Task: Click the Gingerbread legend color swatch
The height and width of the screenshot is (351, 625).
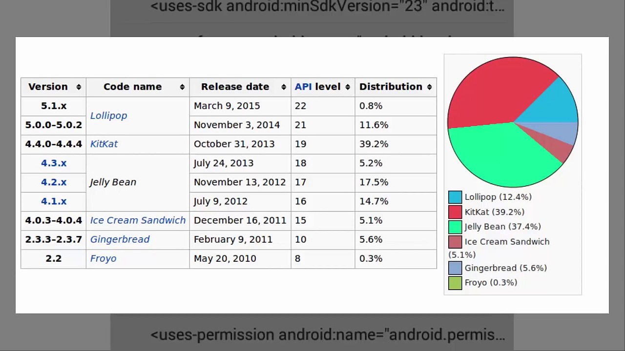Action: point(455,268)
